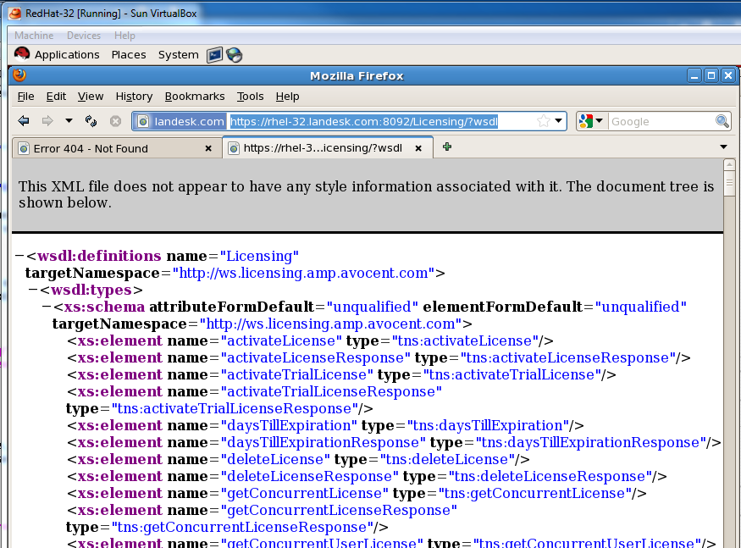Close the Firefox window
Screen dimensions: 741x548
(728, 75)
